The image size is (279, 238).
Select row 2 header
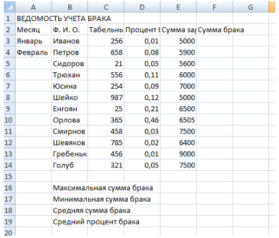[x=8, y=30]
